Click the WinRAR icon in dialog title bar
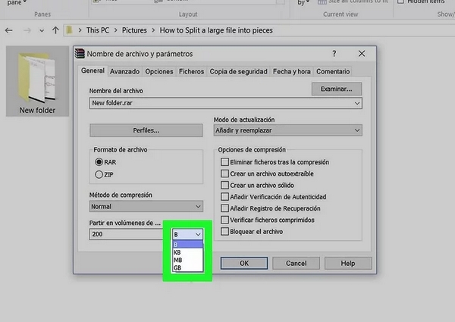The width and height of the screenshot is (455, 322). [x=80, y=54]
